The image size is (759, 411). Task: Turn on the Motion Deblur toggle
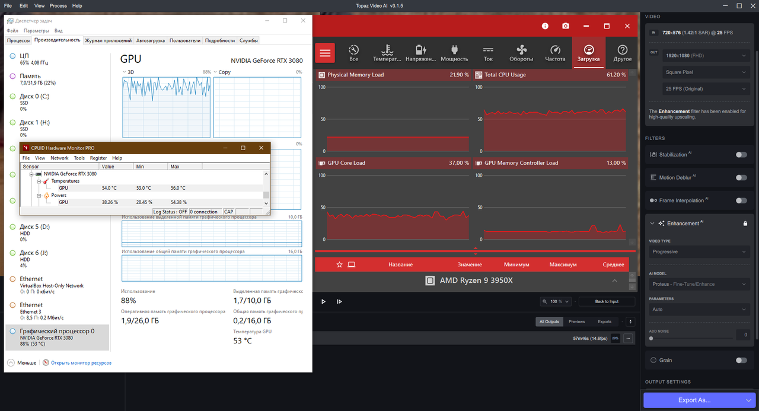(741, 177)
